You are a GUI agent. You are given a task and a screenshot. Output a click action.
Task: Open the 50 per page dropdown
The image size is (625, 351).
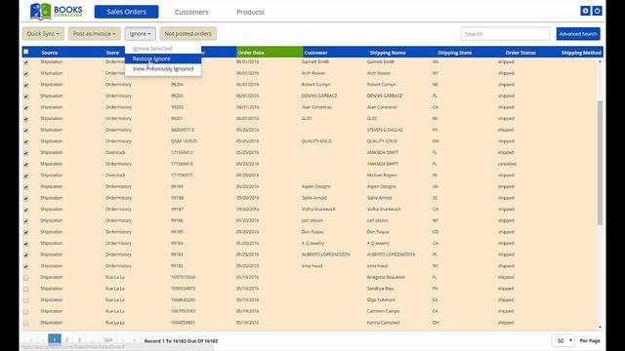pyautogui.click(x=563, y=340)
